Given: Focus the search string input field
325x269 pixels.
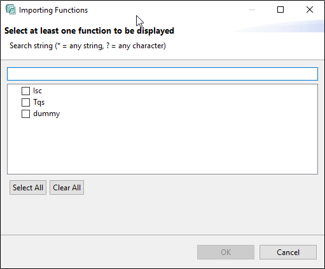Looking at the screenshot, I should click(x=162, y=74).
